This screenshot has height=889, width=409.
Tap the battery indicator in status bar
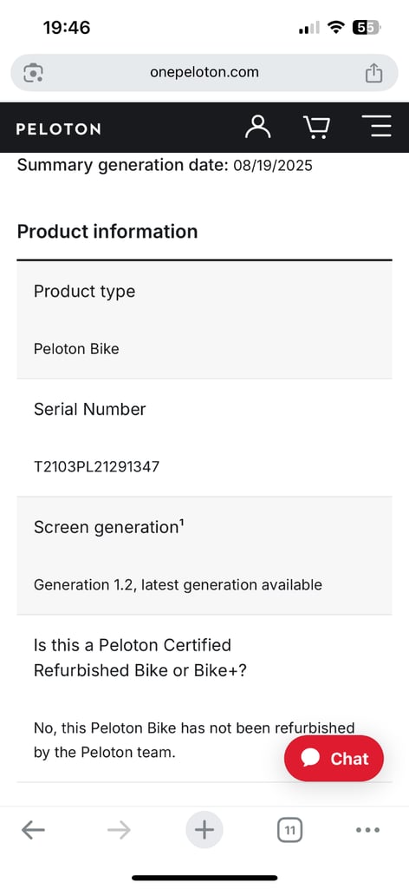[x=366, y=27]
